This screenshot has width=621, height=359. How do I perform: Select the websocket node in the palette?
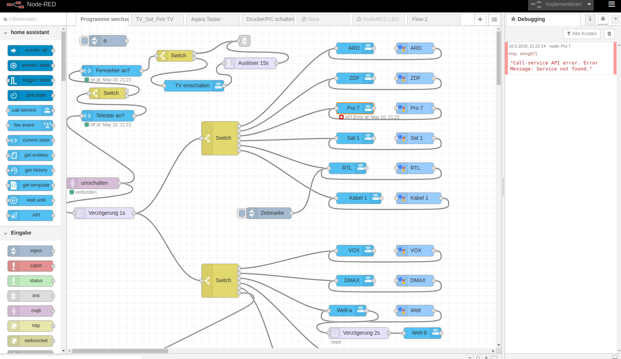[31, 341]
